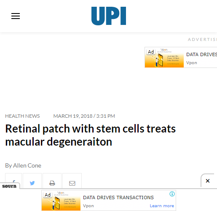Click the UPI logo

coord(109,16)
